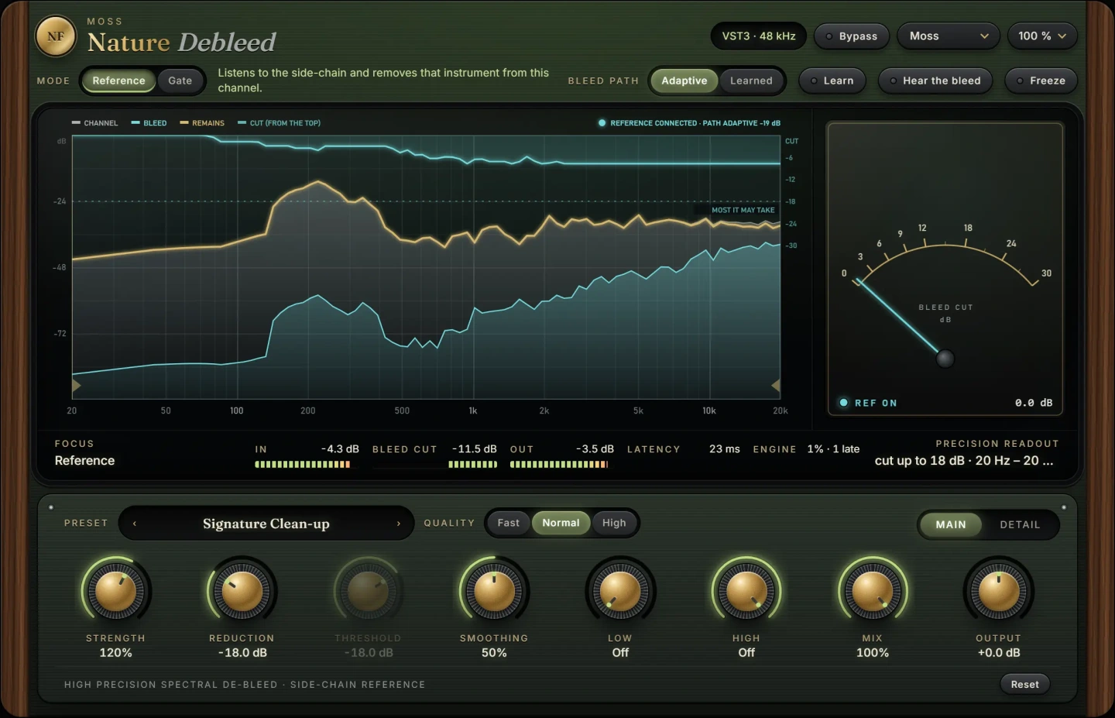Switch to the DETAIL tab
Screen dimensions: 1115x718
coord(1020,524)
